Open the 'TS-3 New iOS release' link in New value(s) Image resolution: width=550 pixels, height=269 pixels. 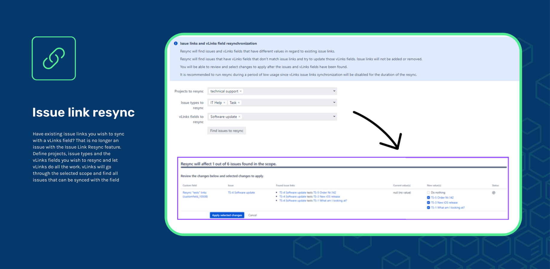coord(444,203)
